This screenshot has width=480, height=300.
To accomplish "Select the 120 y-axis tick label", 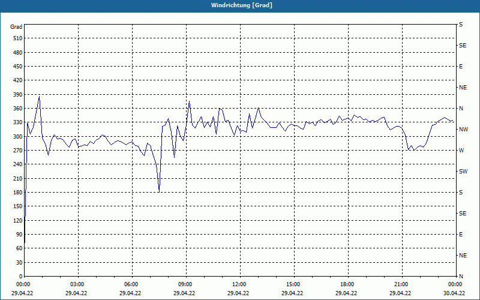I will (18, 220).
